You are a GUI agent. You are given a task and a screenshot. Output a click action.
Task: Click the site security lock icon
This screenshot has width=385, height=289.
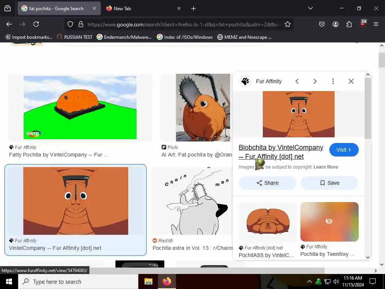(x=81, y=24)
